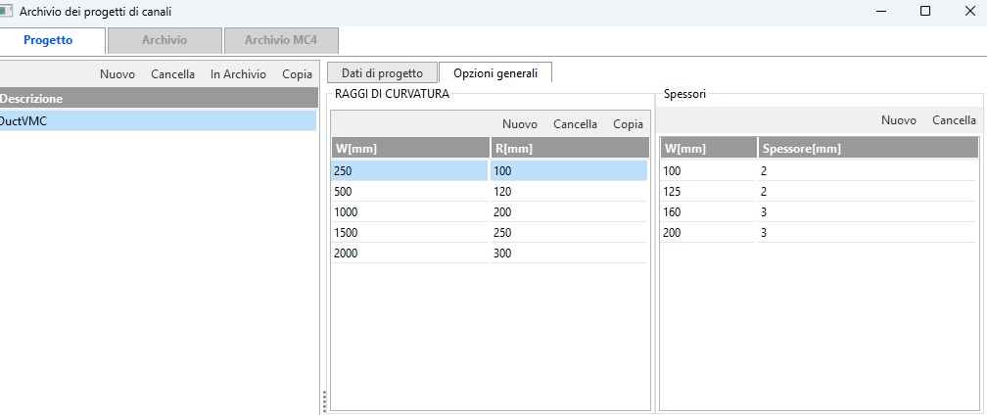This screenshot has height=415, width=987.
Task: Select the DuctVMC project row
Action: pyautogui.click(x=157, y=120)
